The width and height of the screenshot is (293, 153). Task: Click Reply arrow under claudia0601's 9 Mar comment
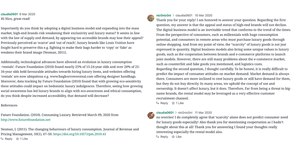tap(3, 139)
